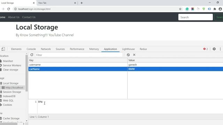Open the DevTools three-dot menu
Screen dimensions: 223x125
pos(220,49)
